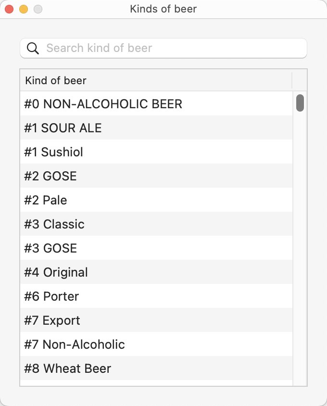
Task: Select the #4 Original item
Action: (156, 272)
